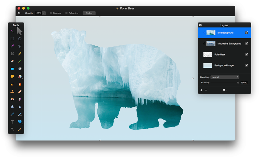Select the Crop tool
Viewport: 259px width, 157px height.
(12, 54)
